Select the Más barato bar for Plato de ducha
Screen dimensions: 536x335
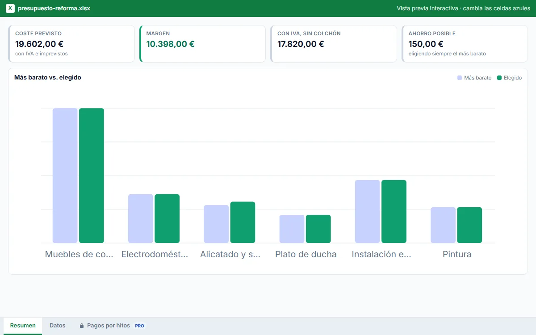292,229
